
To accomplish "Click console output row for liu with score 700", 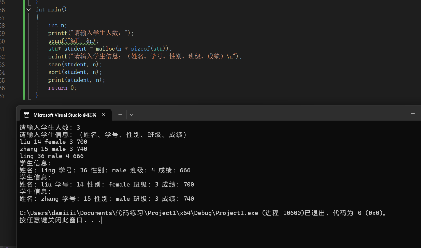I will 107,184.
